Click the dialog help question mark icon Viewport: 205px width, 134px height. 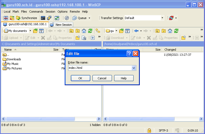coord(129,54)
